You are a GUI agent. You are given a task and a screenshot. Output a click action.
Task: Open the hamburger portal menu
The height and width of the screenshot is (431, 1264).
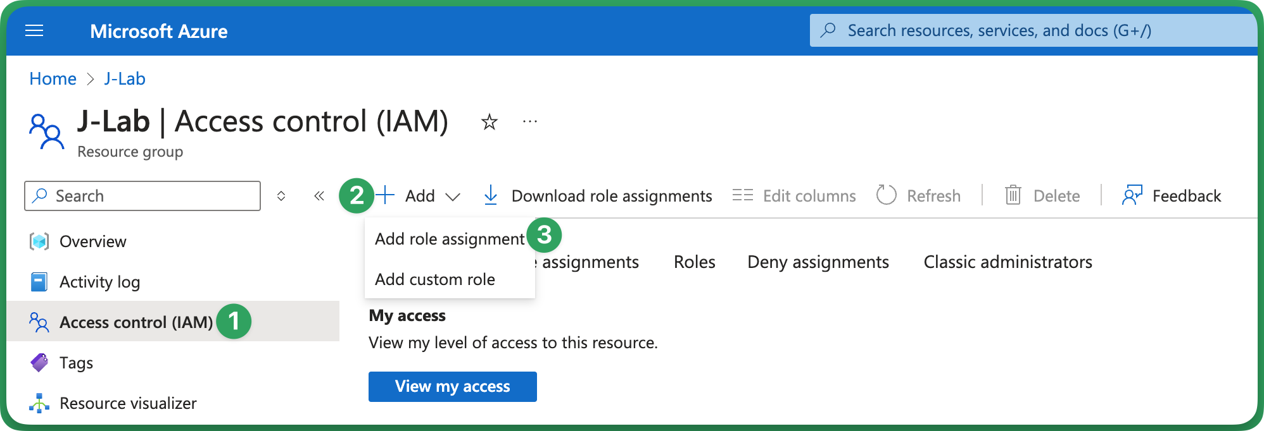point(34,31)
